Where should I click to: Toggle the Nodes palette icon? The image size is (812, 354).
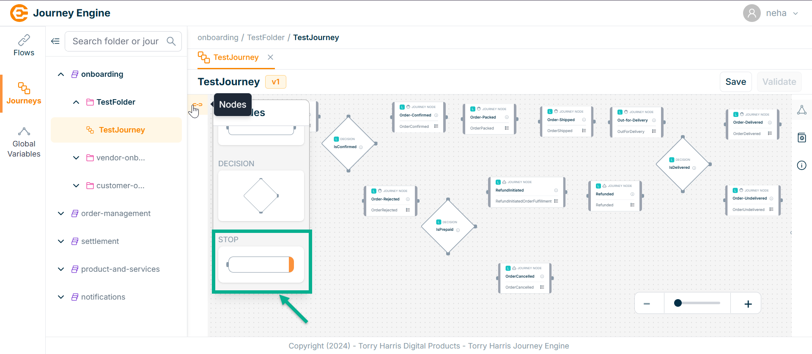pos(198,105)
